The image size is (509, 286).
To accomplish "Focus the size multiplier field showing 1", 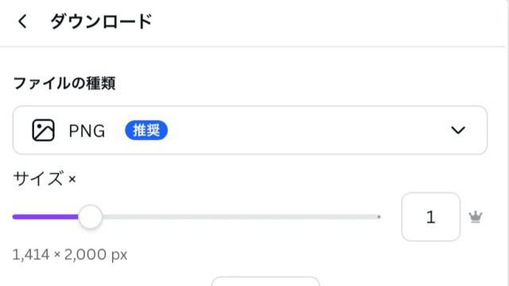I will click(x=431, y=217).
